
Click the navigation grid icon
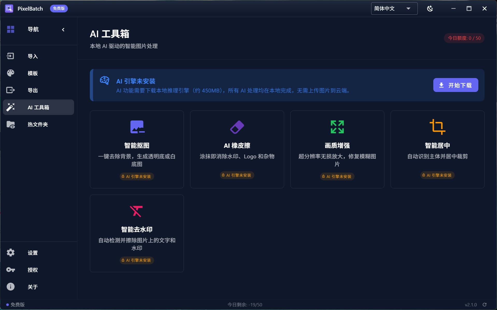tap(11, 29)
